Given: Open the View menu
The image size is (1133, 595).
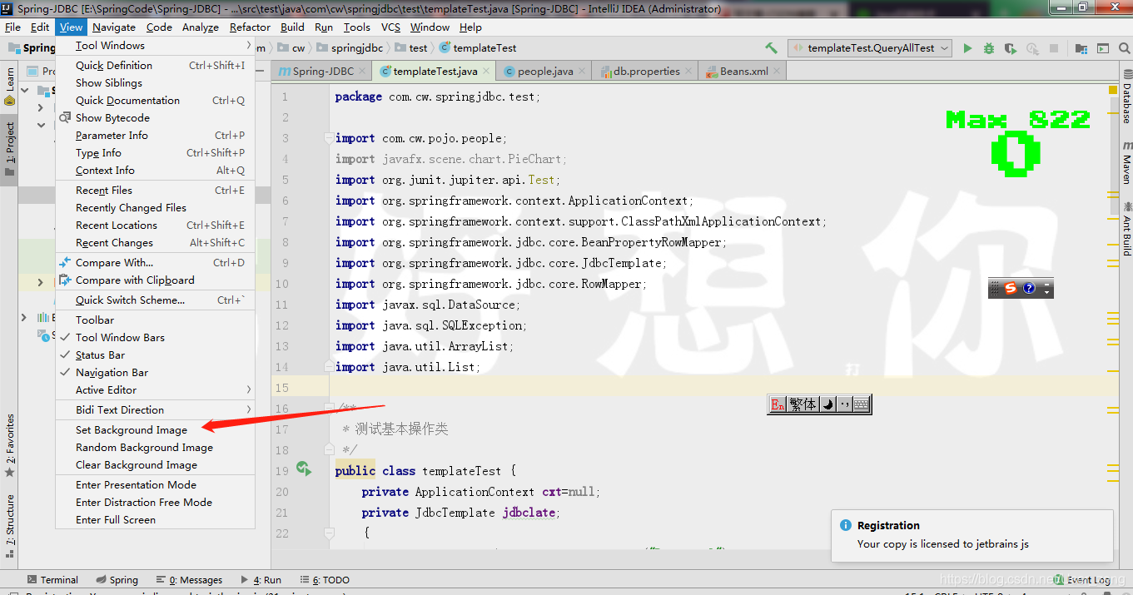Looking at the screenshot, I should [x=71, y=27].
